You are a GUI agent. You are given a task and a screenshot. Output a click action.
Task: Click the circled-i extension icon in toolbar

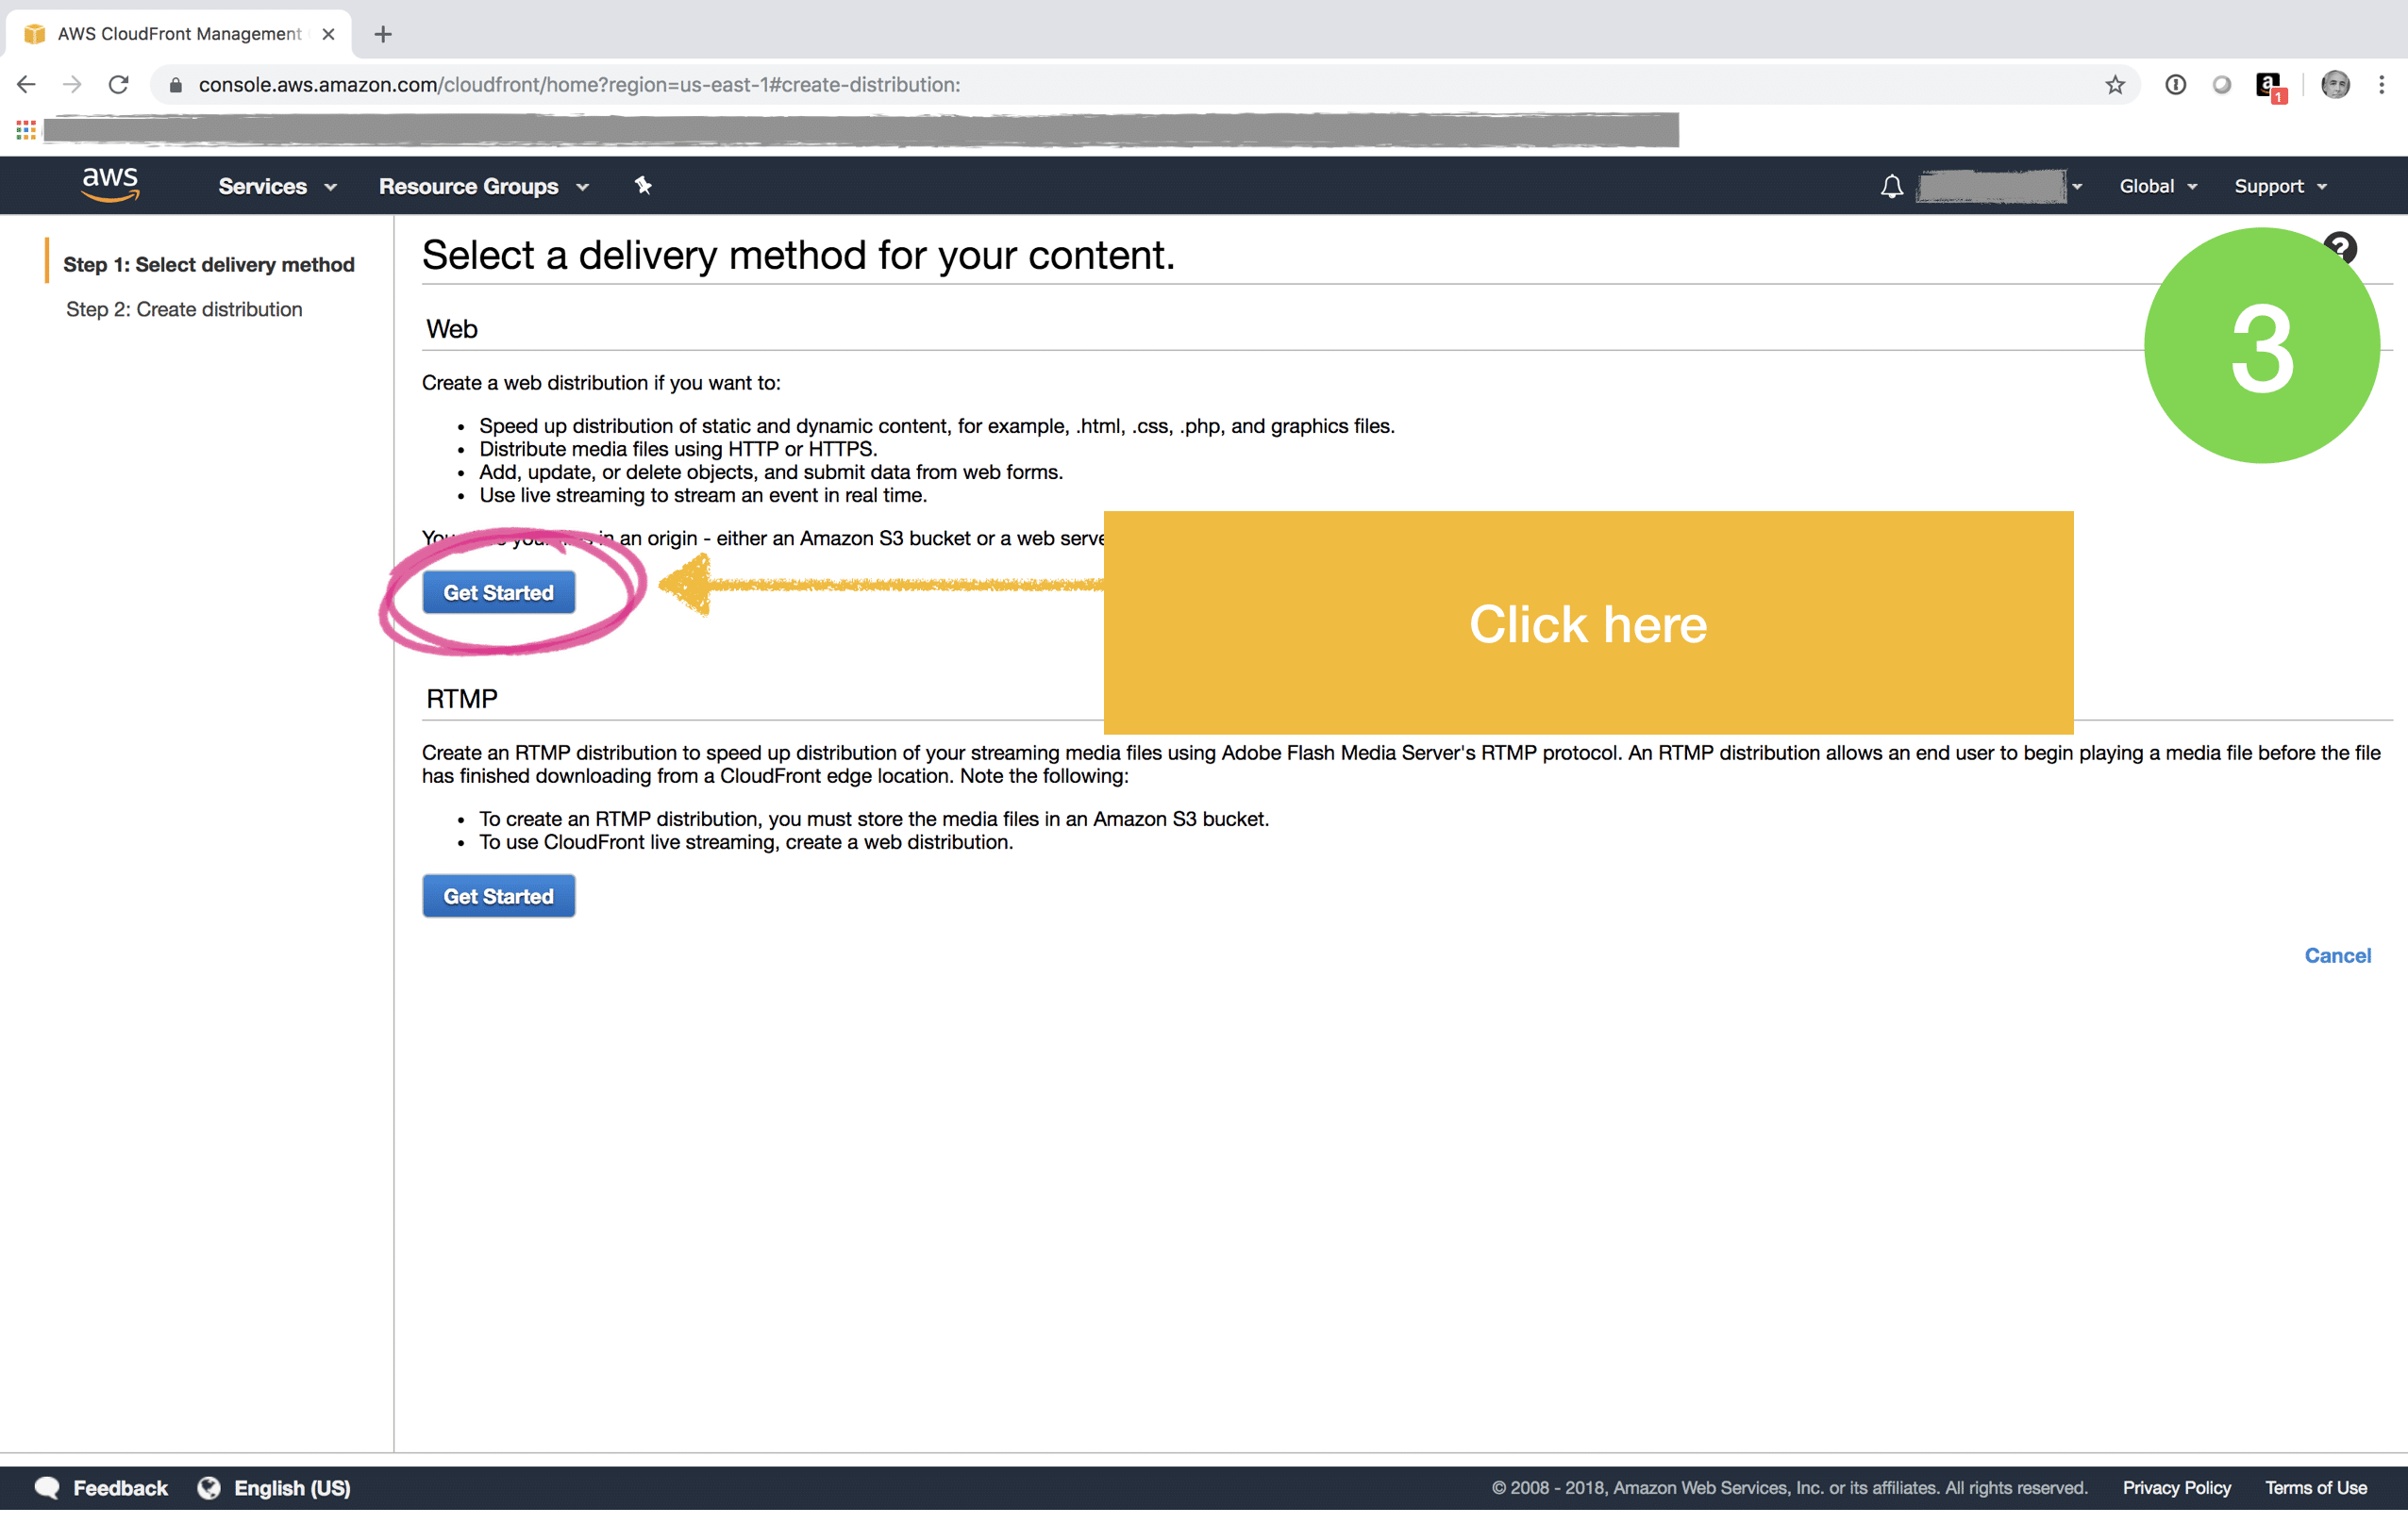point(2175,85)
